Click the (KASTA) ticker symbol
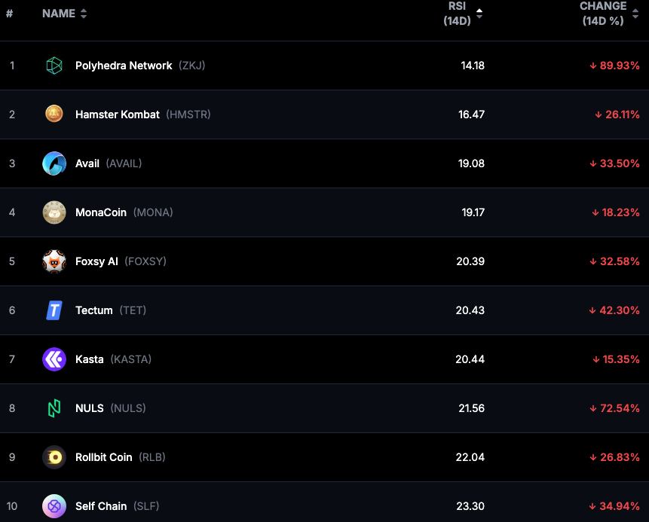Screen dimensions: 649x522 point(131,359)
